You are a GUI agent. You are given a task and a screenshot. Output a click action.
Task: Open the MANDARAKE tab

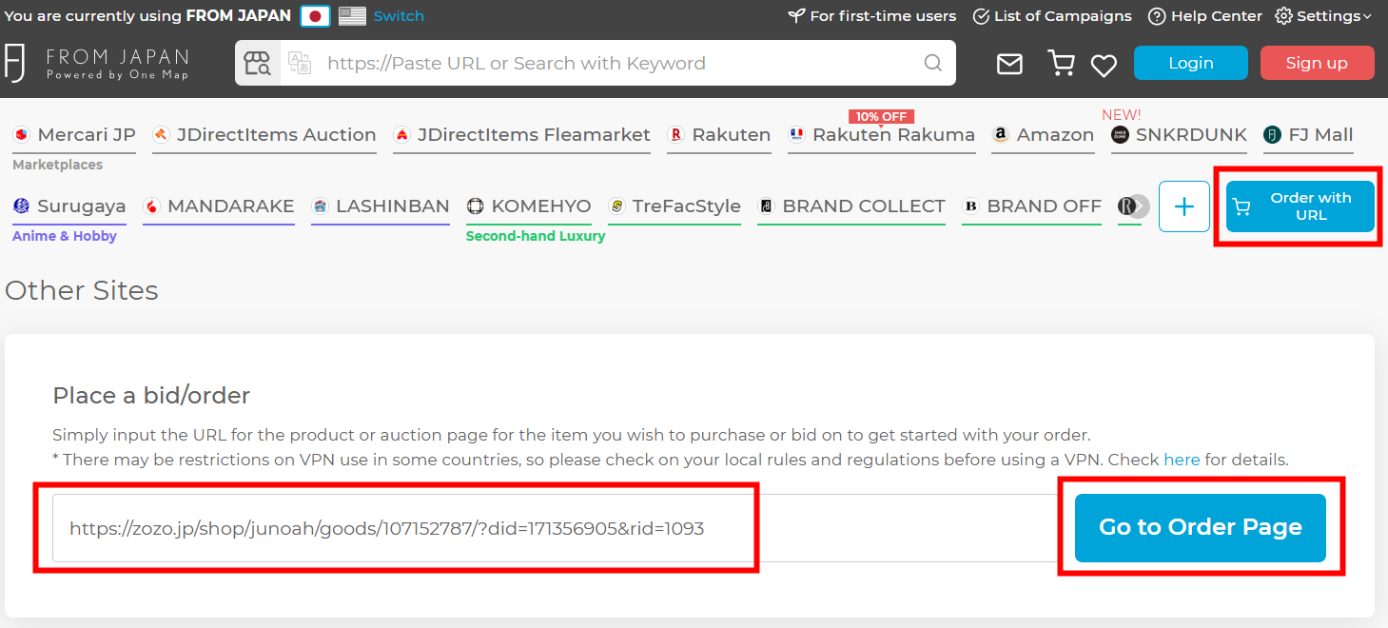(x=219, y=206)
